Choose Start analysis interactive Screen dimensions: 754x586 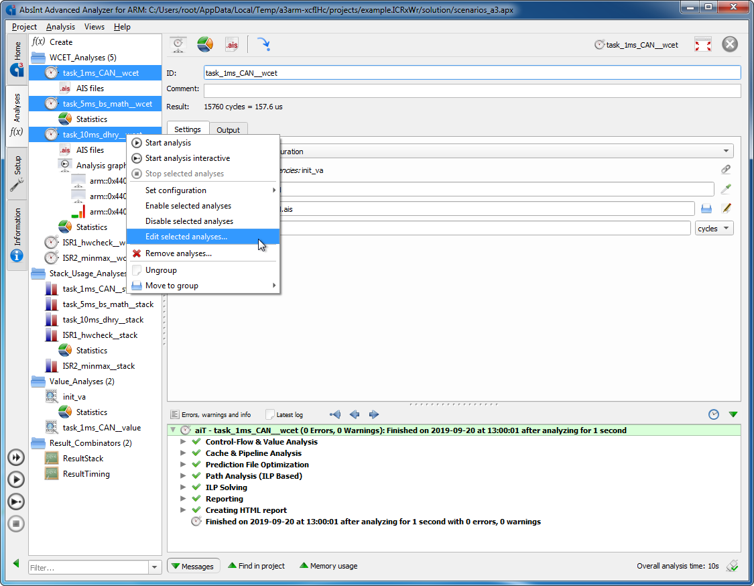[203, 158]
